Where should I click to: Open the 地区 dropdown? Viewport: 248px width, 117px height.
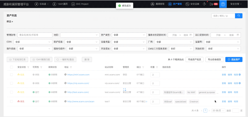coord(80,35)
